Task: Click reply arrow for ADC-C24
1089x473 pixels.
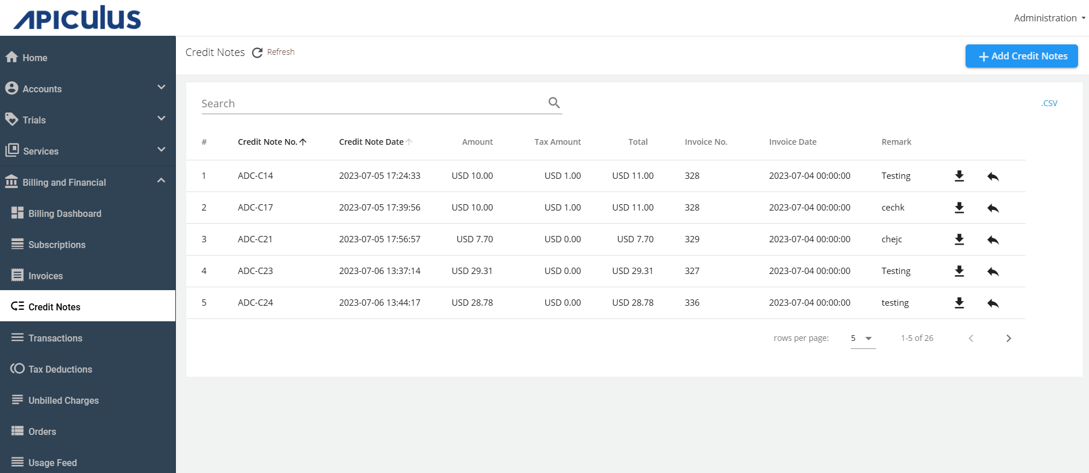Action: tap(993, 303)
